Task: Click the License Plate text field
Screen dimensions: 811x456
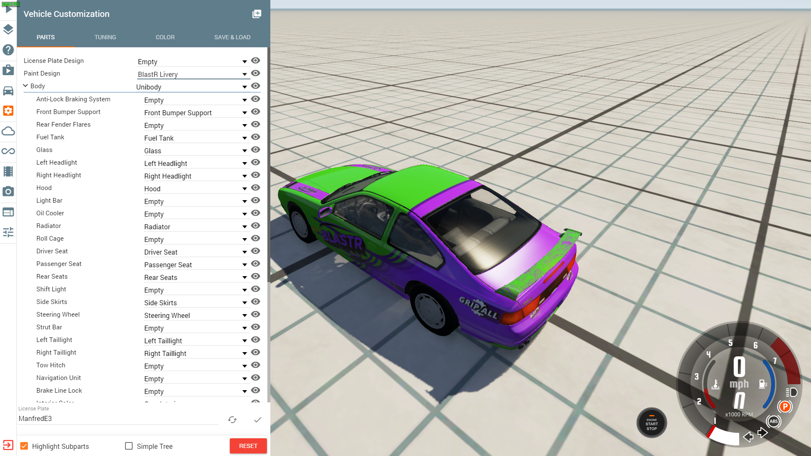Action: click(x=118, y=419)
